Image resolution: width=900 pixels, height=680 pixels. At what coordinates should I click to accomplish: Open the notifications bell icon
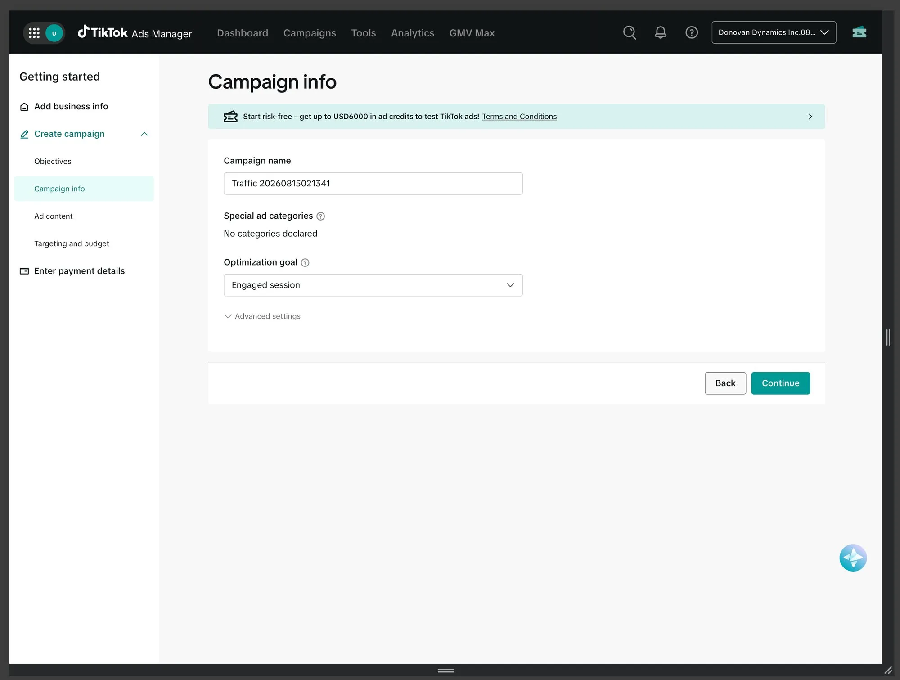click(x=660, y=32)
